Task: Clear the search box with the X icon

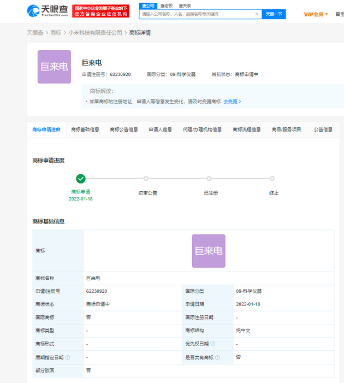Action: [x=257, y=14]
